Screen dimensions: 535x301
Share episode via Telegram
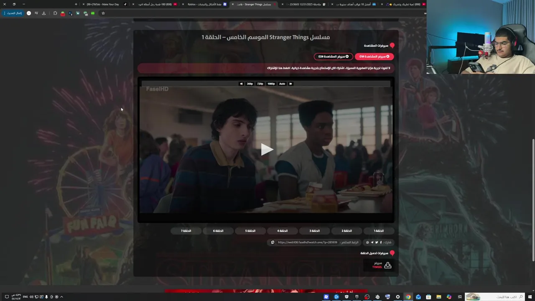pos(372,242)
